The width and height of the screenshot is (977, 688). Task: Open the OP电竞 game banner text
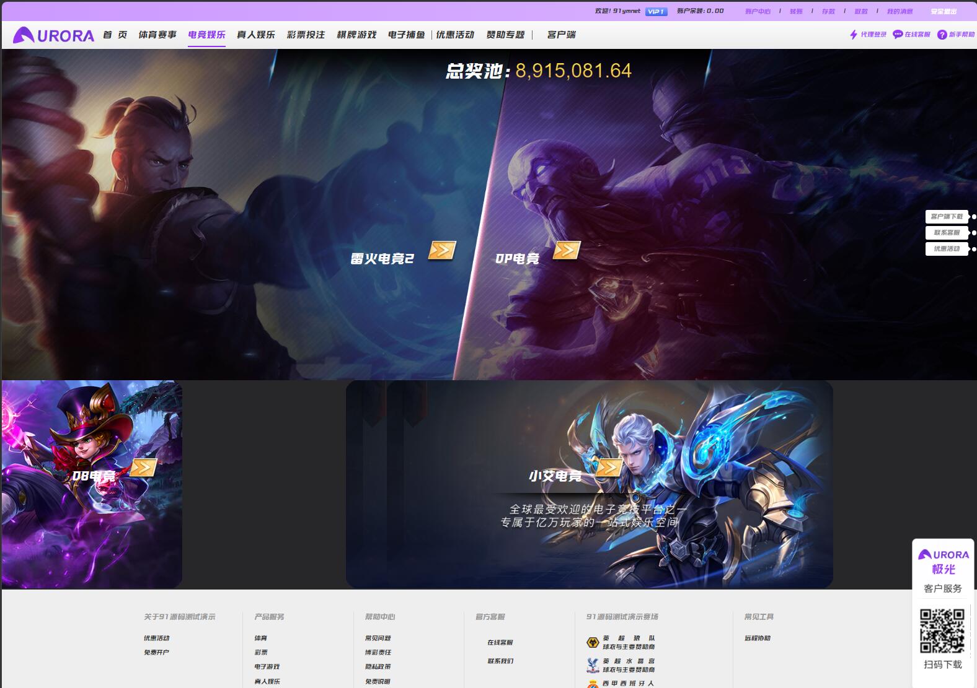(517, 259)
